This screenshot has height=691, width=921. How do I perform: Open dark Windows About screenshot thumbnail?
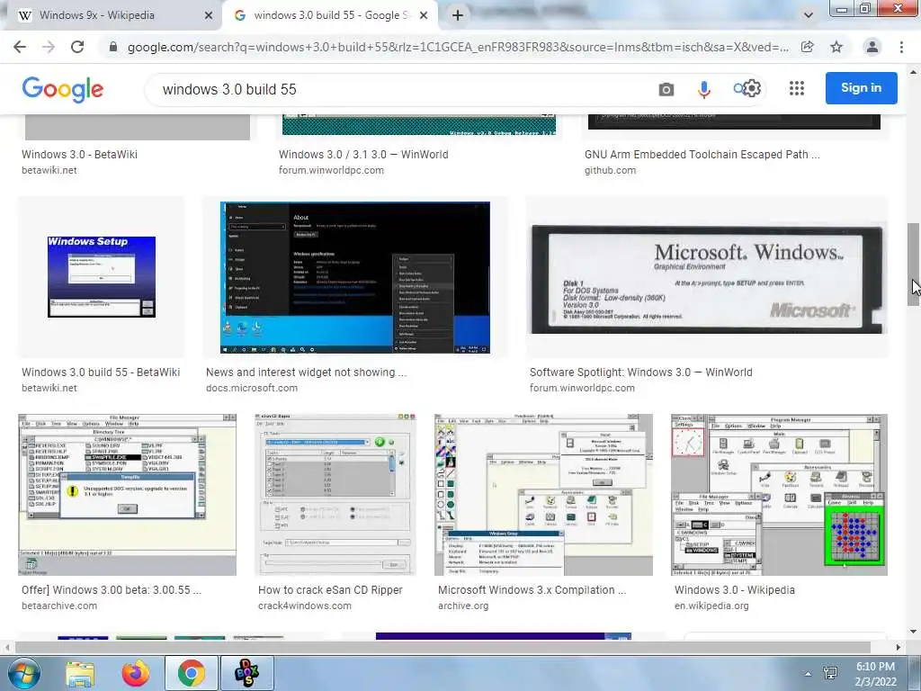tap(354, 277)
